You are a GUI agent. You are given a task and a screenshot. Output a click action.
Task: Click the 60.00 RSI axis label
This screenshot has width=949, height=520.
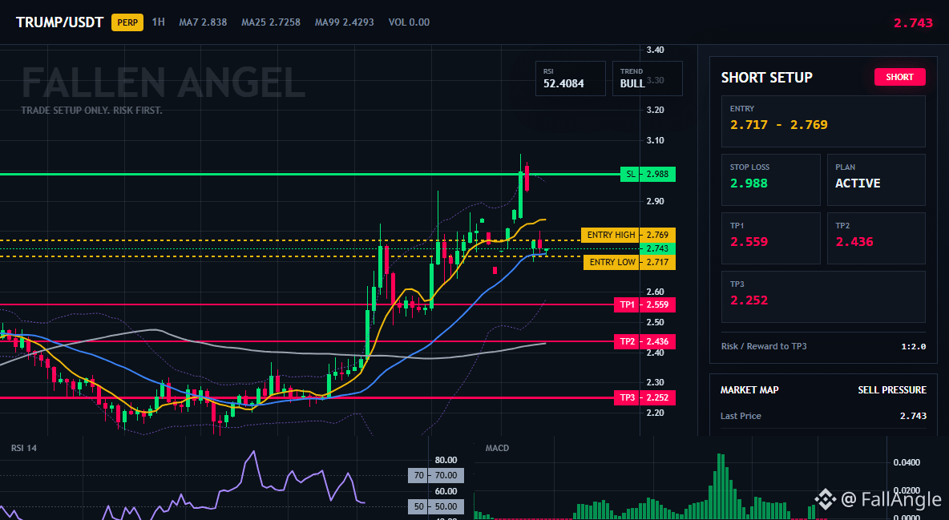446,491
